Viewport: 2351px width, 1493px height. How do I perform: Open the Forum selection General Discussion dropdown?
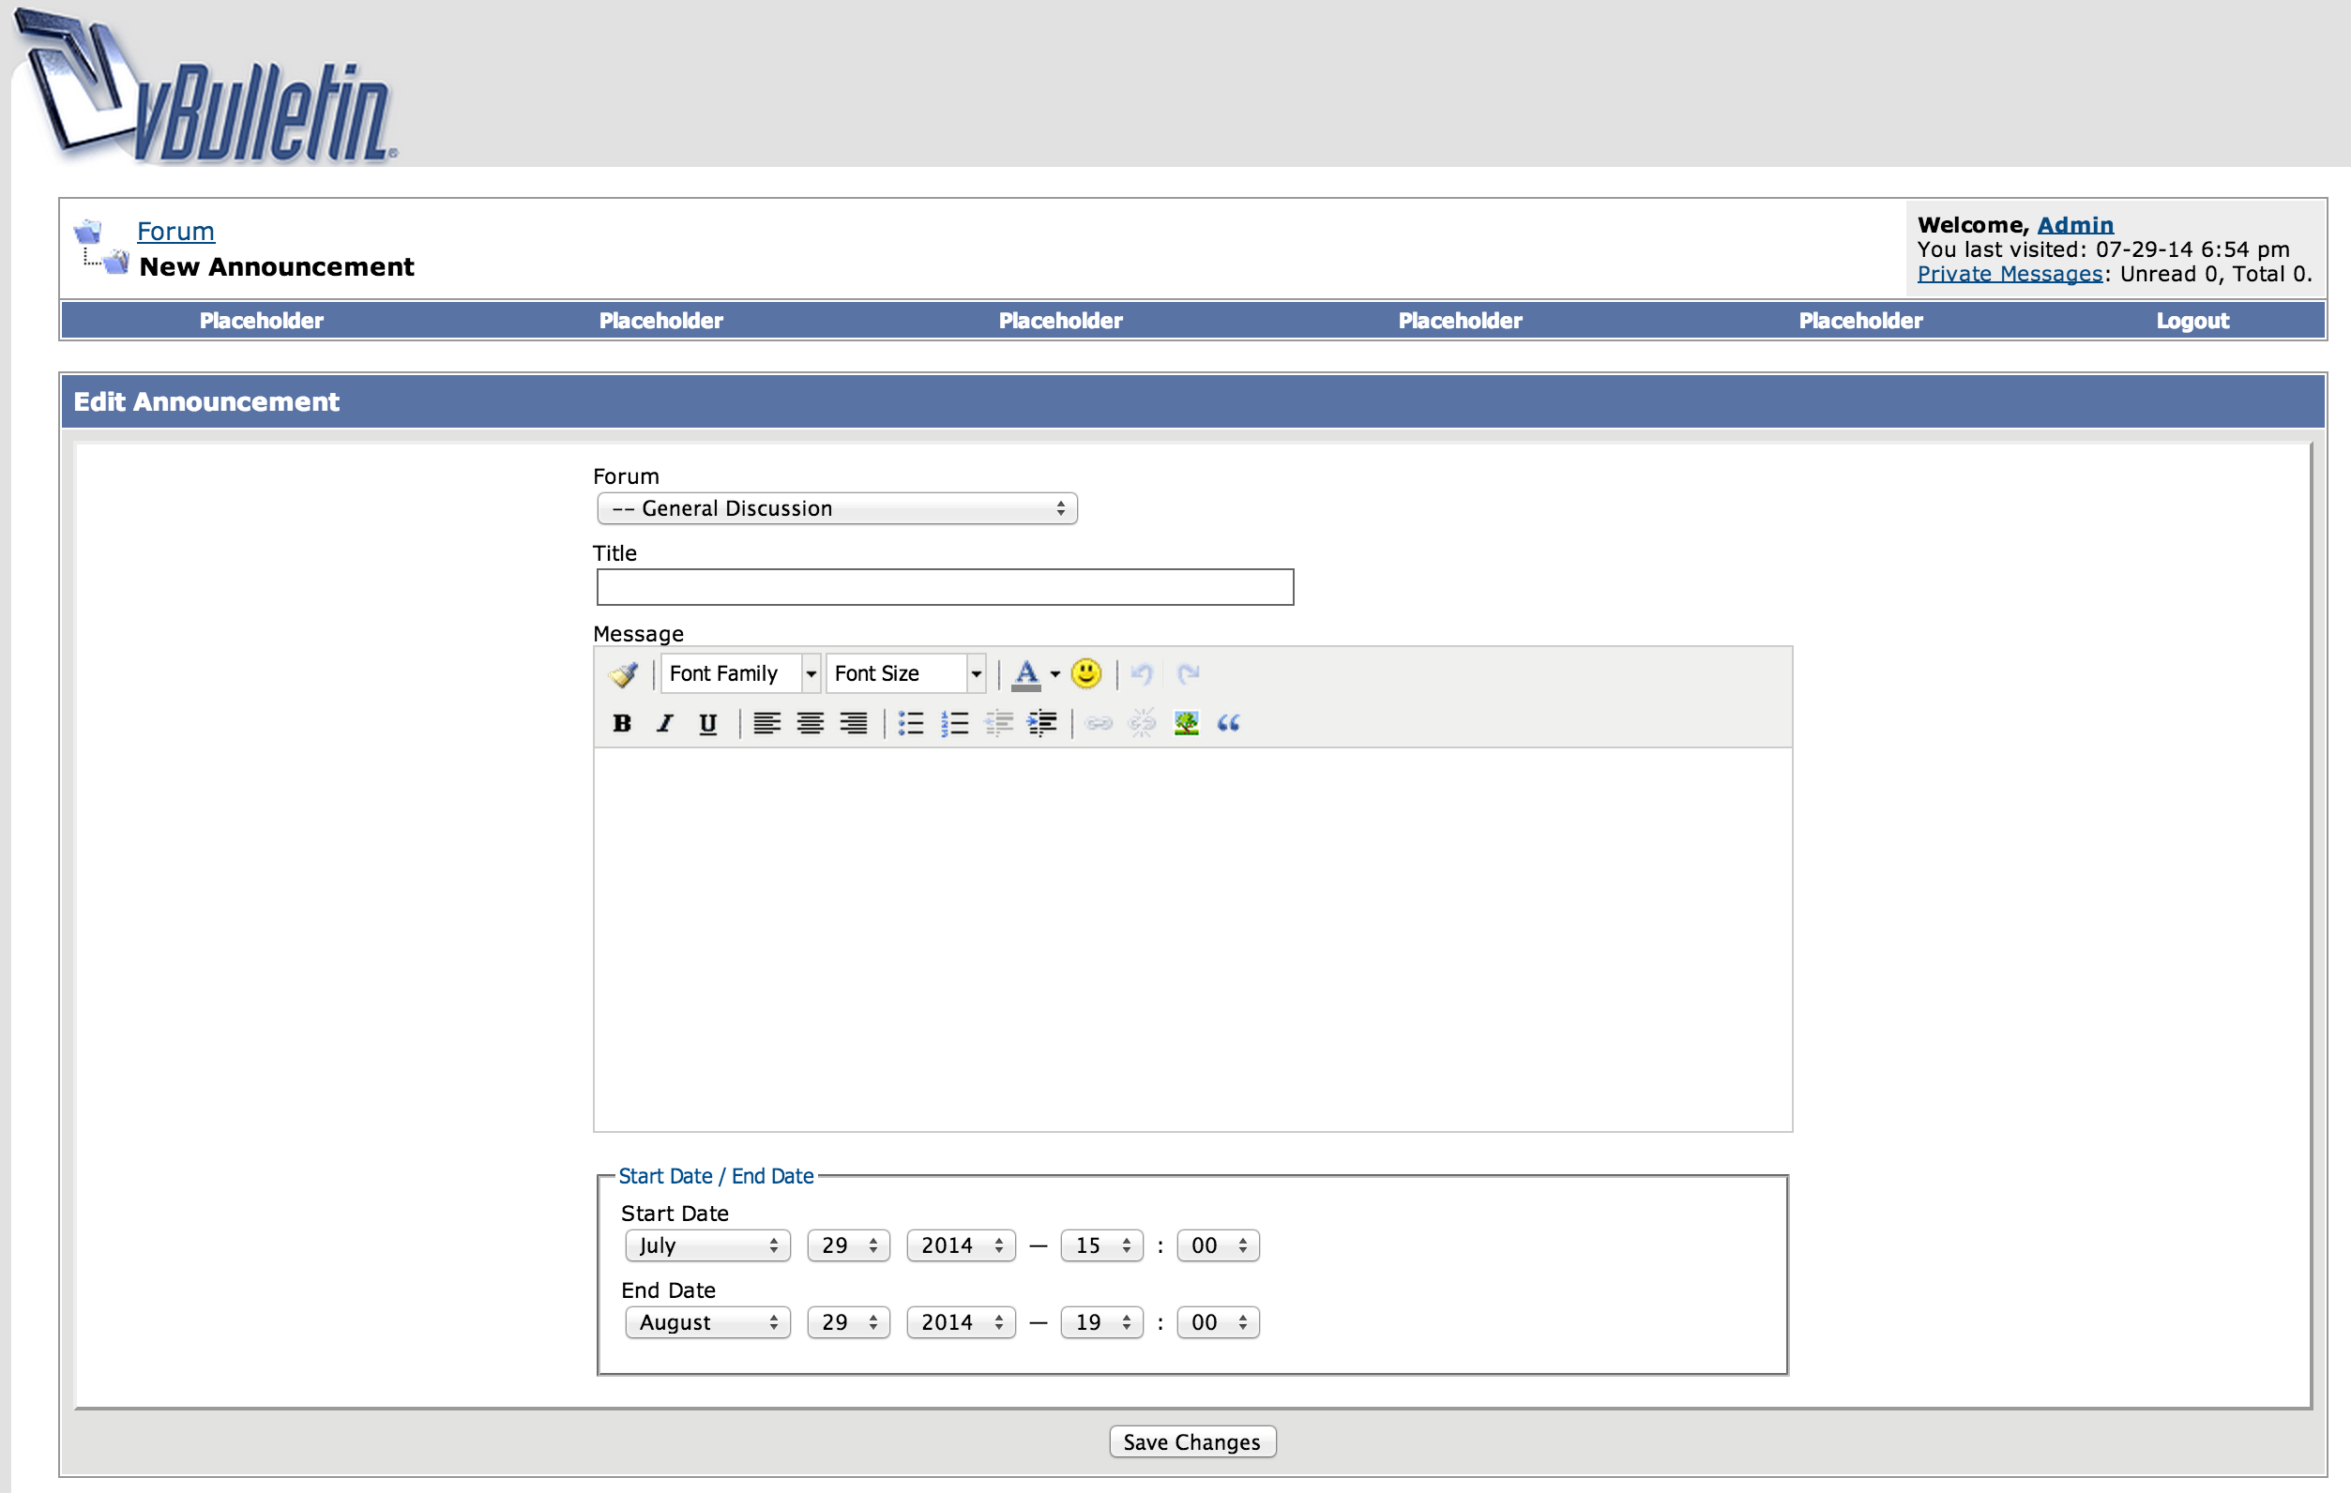(837, 508)
